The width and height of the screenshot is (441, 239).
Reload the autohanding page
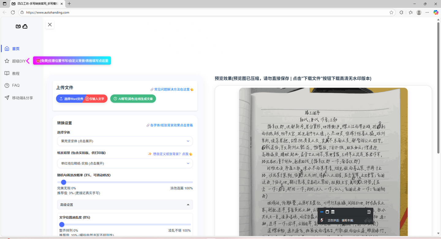pyautogui.click(x=13, y=13)
